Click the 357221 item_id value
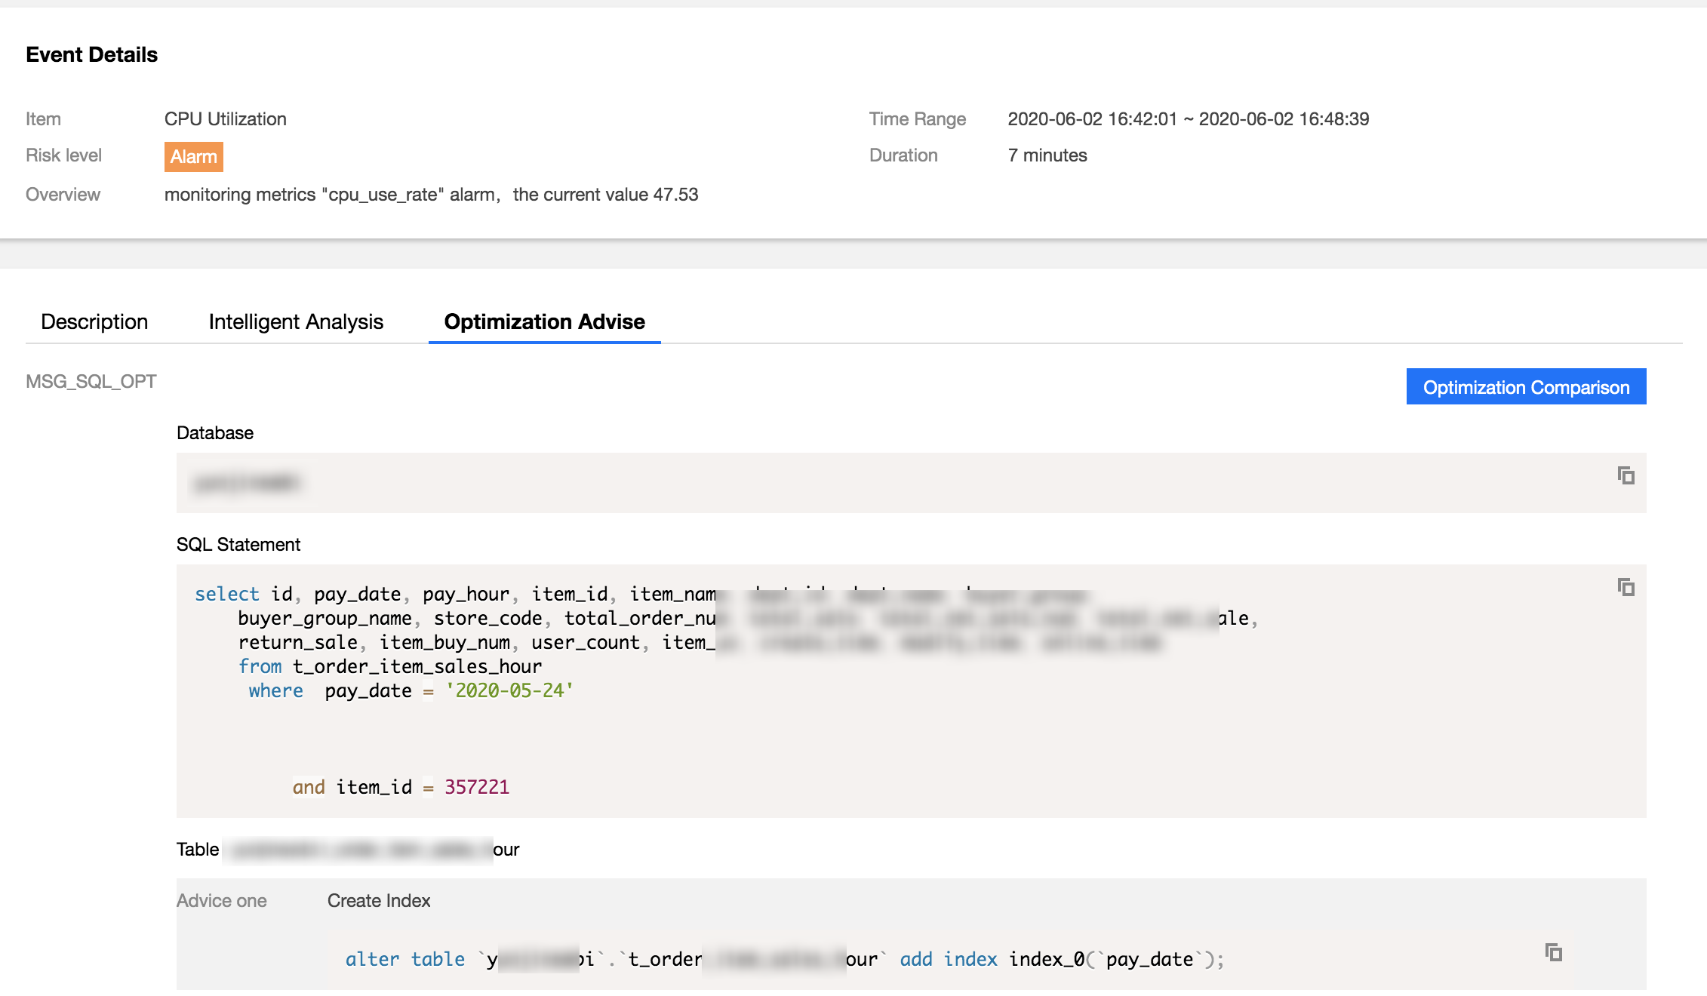 coord(476,788)
